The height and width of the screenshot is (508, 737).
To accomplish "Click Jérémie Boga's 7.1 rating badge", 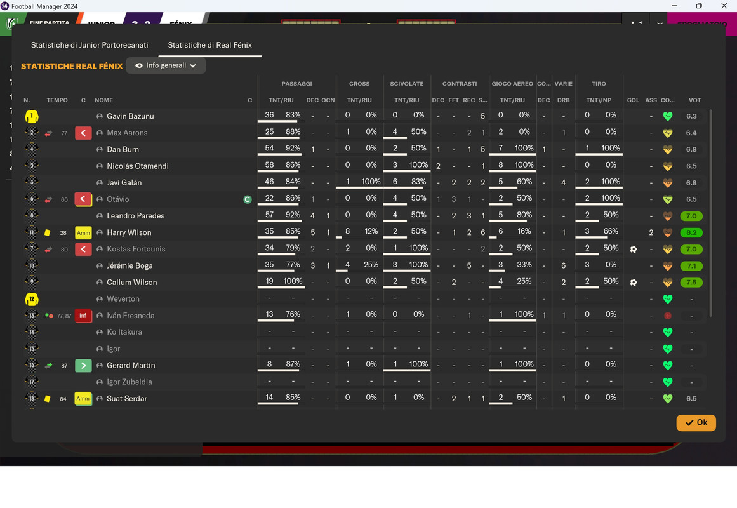I will pyautogui.click(x=691, y=266).
